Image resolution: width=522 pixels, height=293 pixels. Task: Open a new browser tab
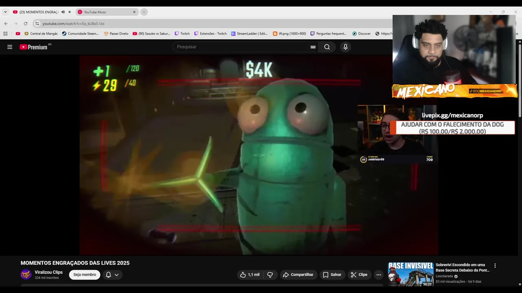(144, 12)
